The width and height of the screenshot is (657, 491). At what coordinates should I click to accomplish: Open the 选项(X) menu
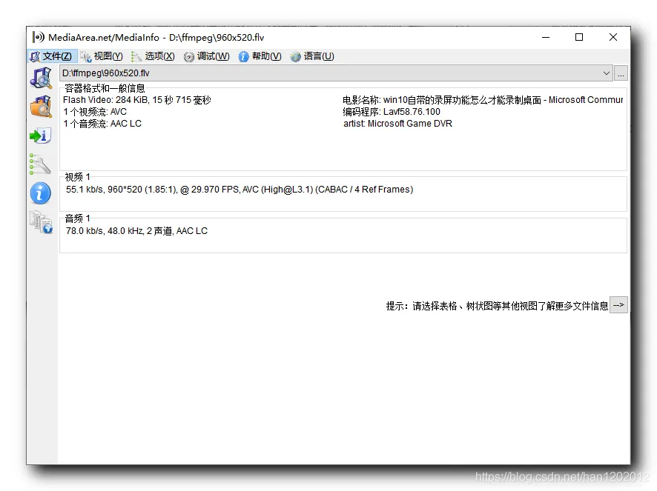153,56
